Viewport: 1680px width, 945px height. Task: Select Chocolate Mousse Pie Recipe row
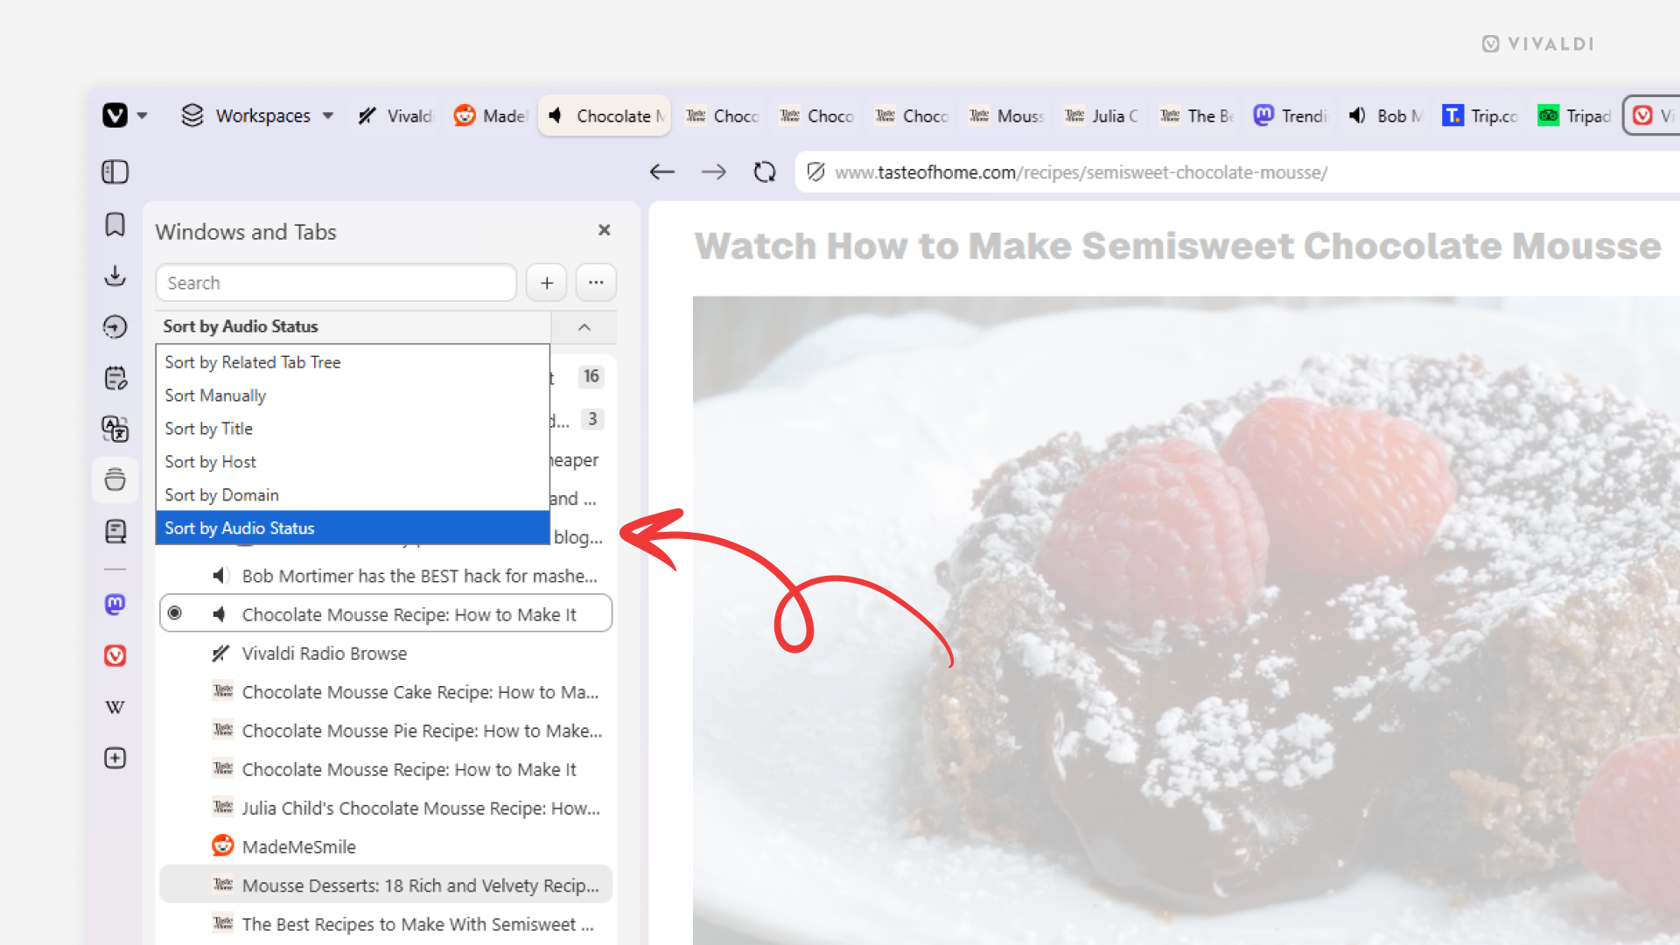pos(386,731)
